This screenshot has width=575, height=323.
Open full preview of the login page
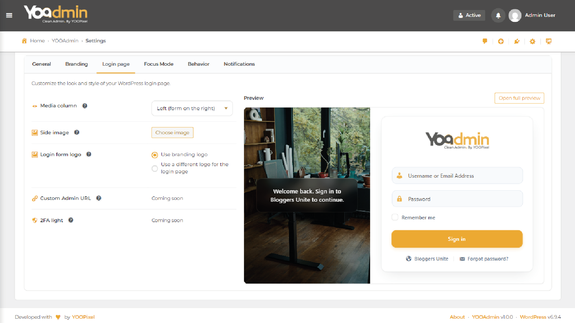pyautogui.click(x=519, y=98)
